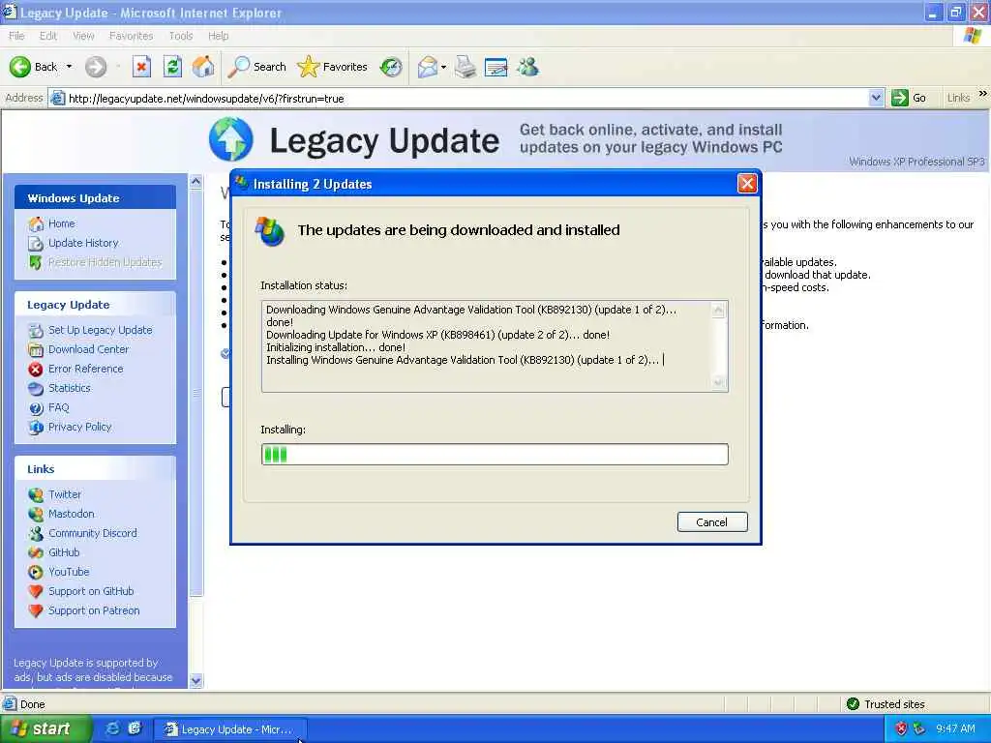This screenshot has width=991, height=743.
Task: Open the View menu
Action: click(83, 36)
